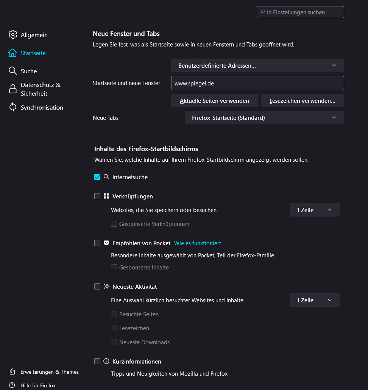The width and height of the screenshot is (368, 390).
Task: Switch to the Synchronisation settings section
Action: [x=42, y=107]
